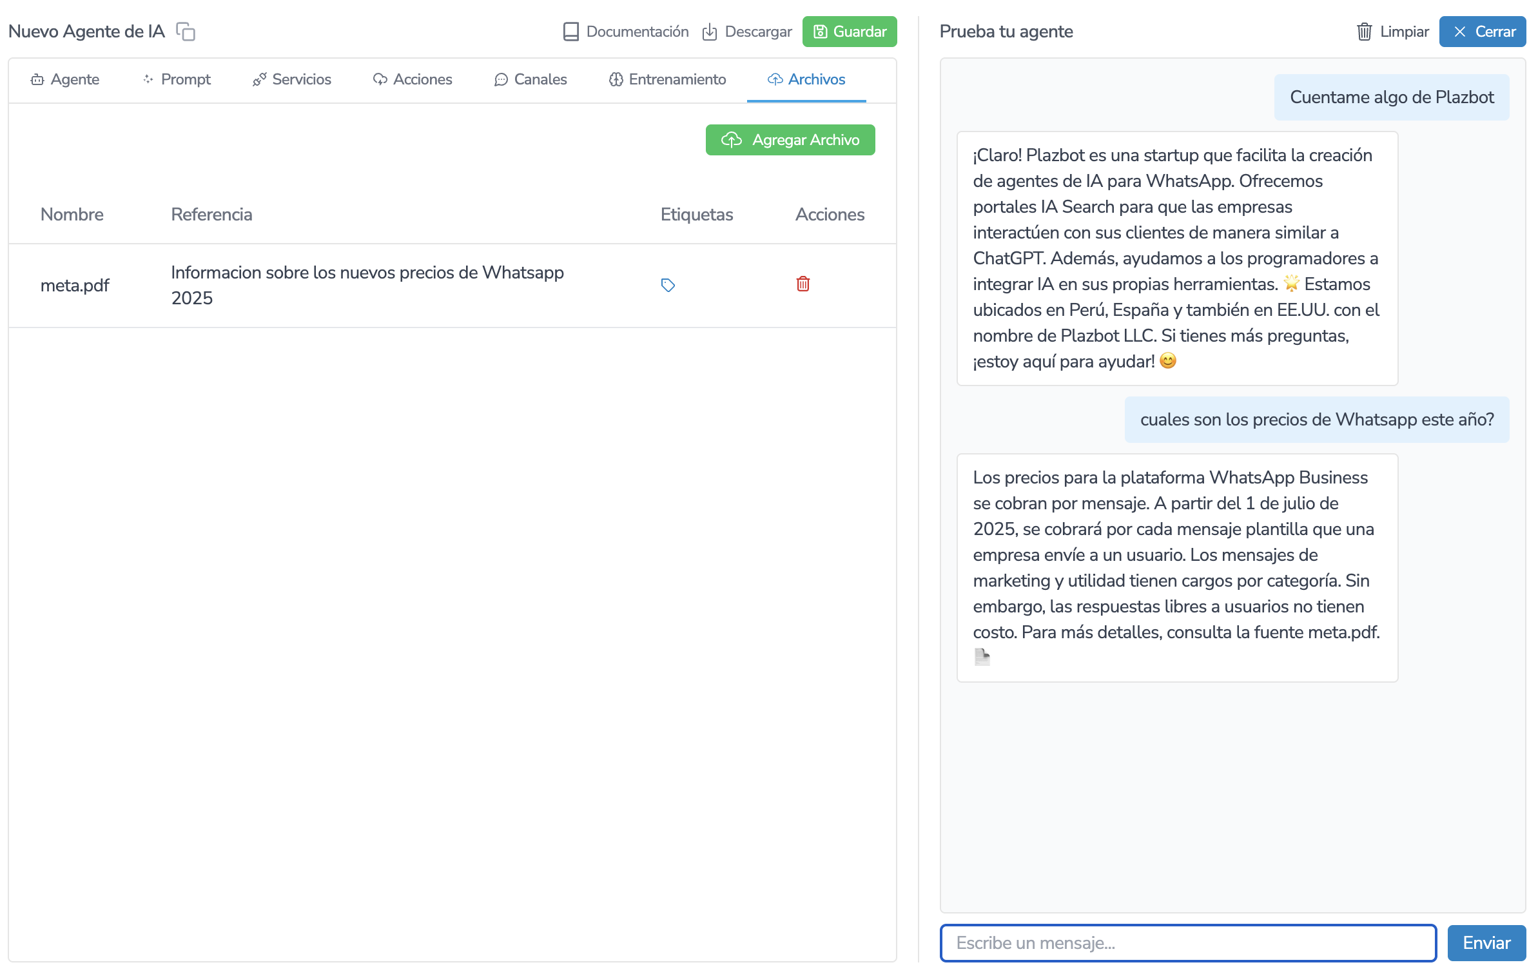Click the copy icon beside Nuevo Agente de IA

coord(186,32)
